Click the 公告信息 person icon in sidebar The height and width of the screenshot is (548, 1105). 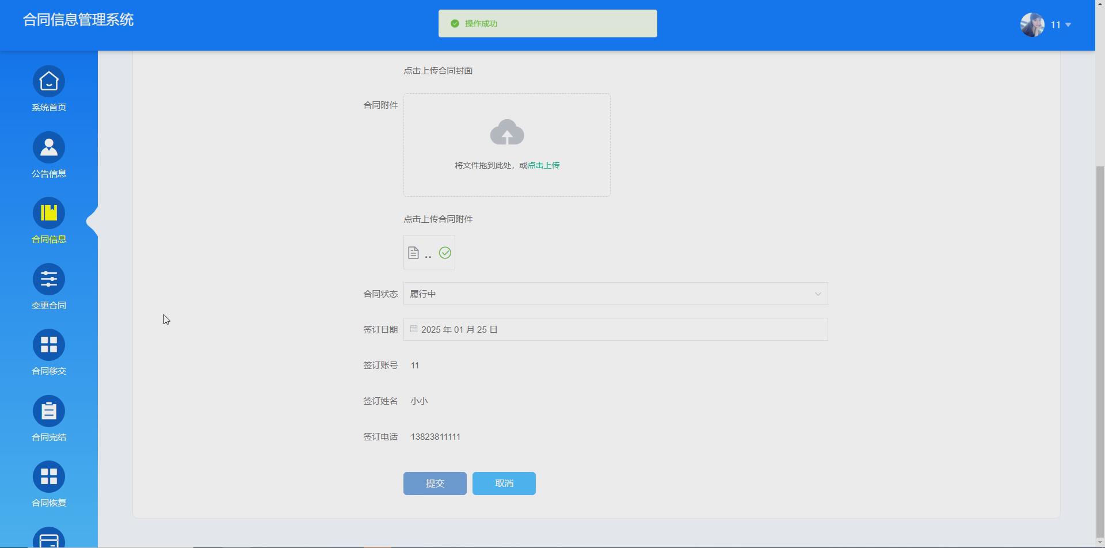48,147
